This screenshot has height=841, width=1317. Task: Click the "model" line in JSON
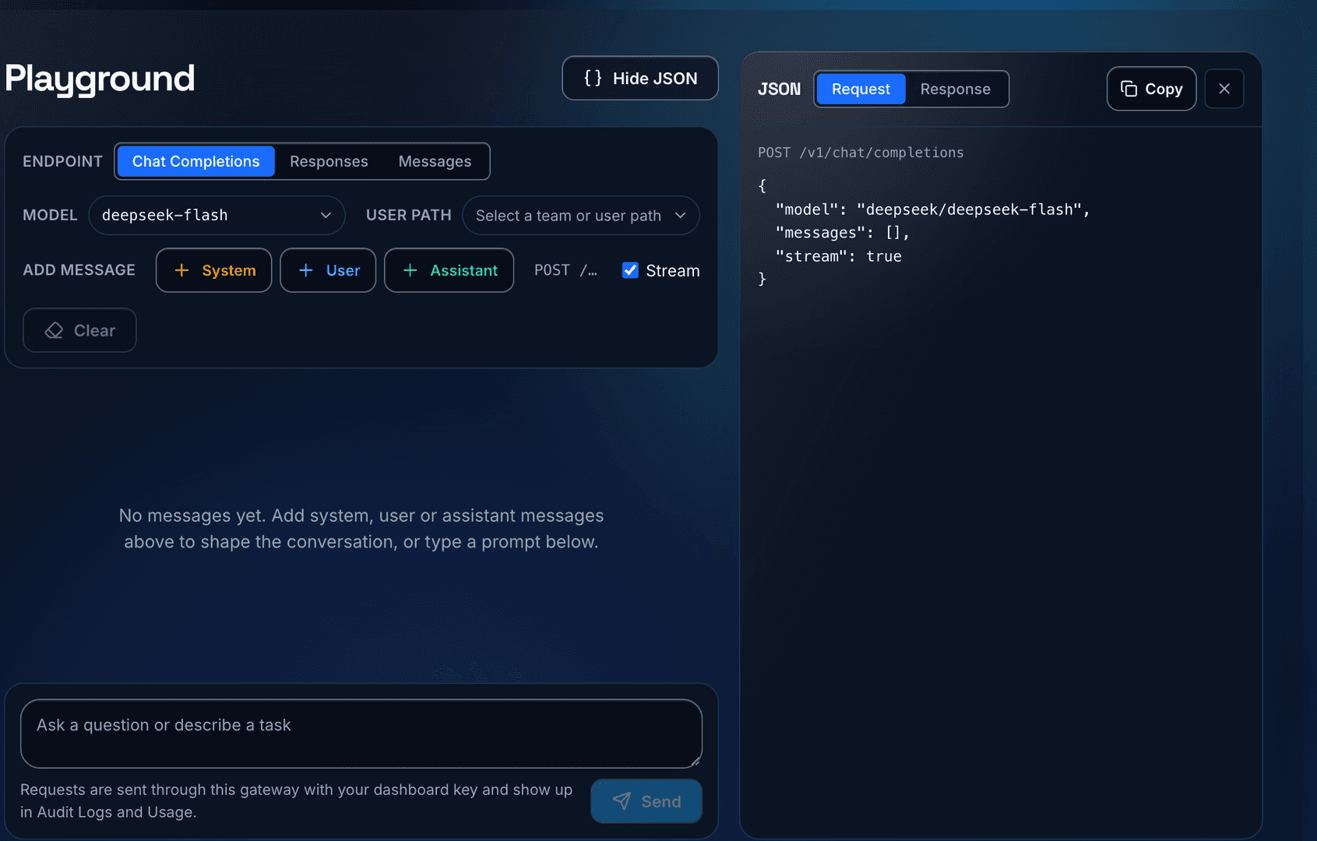tap(932, 209)
